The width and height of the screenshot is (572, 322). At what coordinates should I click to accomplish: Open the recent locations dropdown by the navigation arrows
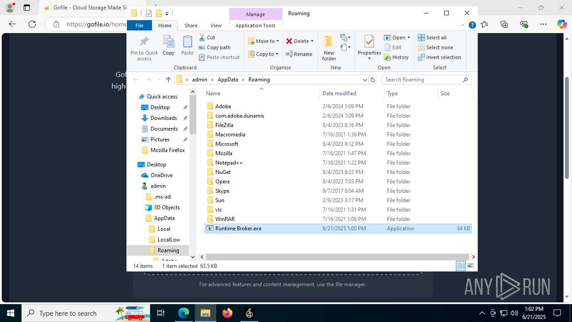[159, 80]
